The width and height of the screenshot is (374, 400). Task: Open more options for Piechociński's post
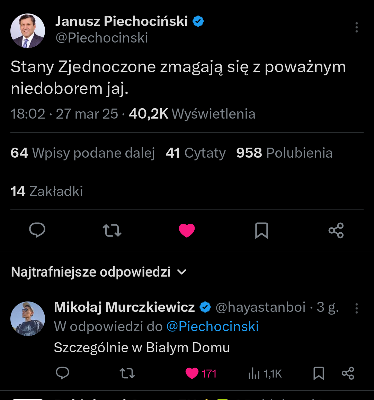(356, 28)
